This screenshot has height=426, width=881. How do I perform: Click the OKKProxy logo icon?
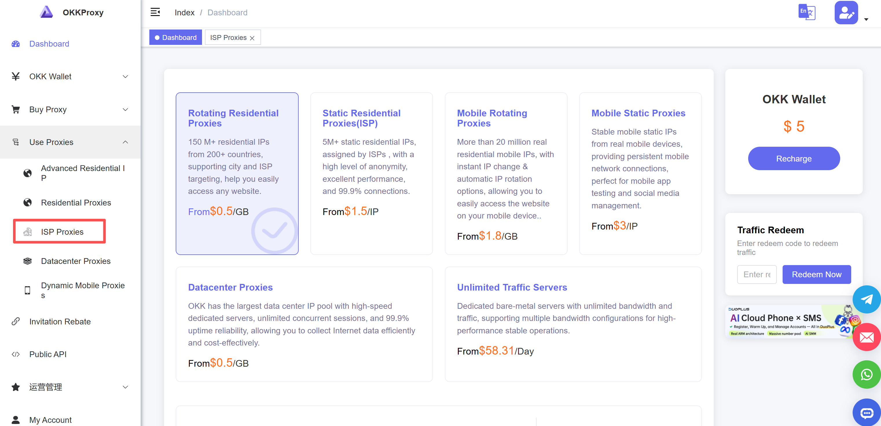46,12
